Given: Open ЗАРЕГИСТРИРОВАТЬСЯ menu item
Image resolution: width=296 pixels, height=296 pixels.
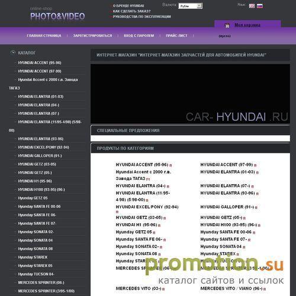Looking at the screenshot, I should pyautogui.click(x=92, y=36).
